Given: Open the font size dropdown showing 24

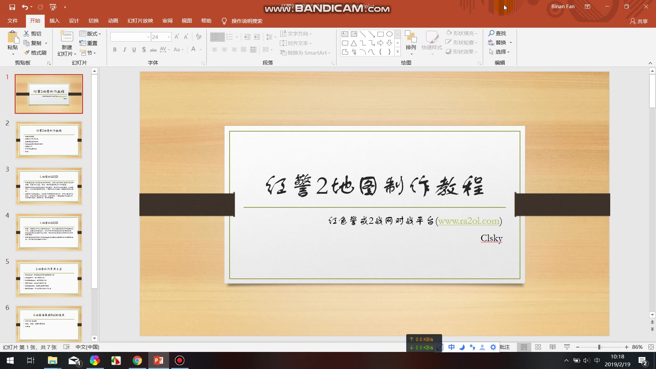Looking at the screenshot, I should tap(169, 37).
